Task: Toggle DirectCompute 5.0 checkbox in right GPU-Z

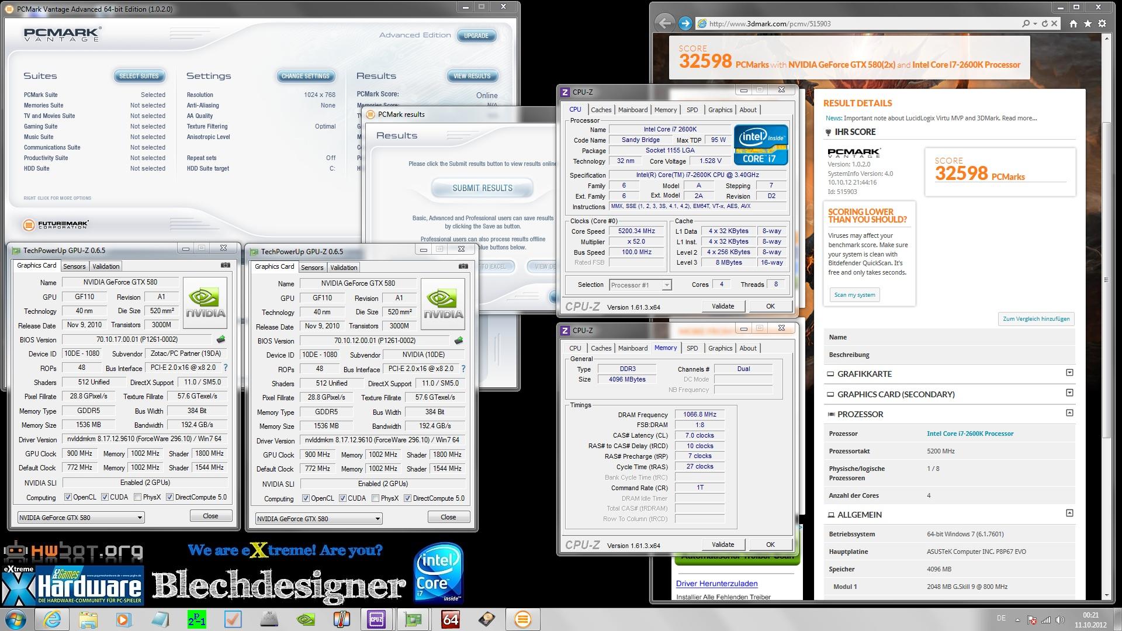Action: pos(407,498)
